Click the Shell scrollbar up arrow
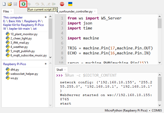The width and height of the screenshot is (164, 113). (x=159, y=75)
